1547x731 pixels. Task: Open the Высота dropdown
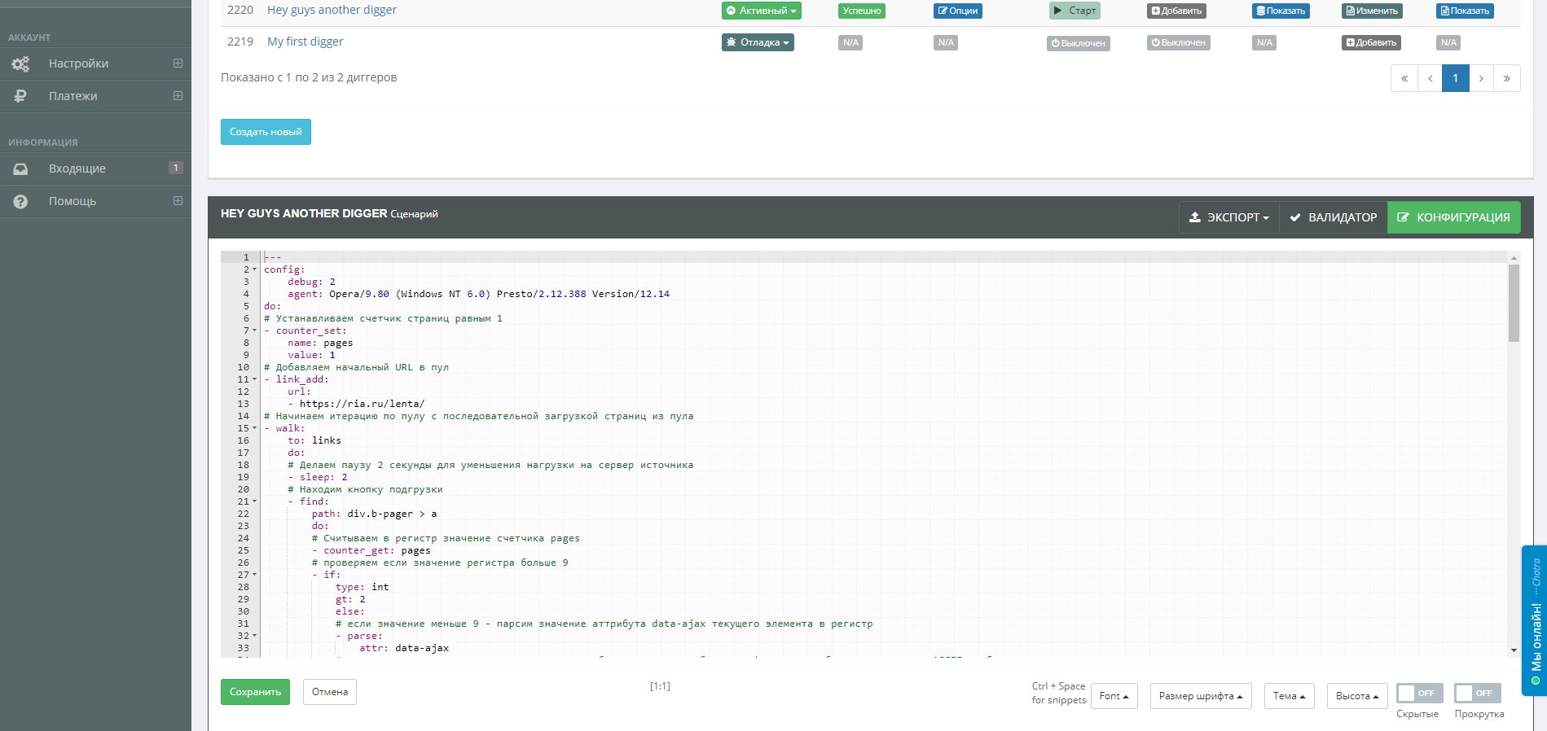(x=1357, y=696)
